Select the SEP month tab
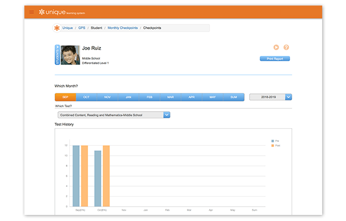The image size is (346, 221). coord(65,97)
